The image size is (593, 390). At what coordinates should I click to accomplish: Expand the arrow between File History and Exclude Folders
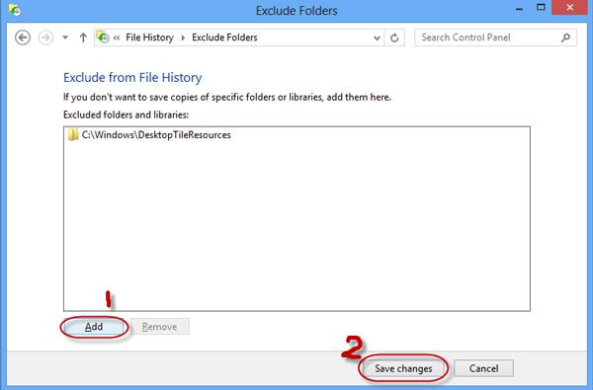[183, 38]
